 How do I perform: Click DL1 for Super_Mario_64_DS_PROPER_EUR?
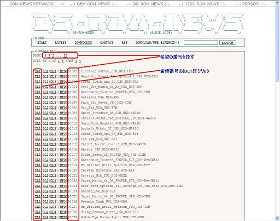tap(38, 181)
